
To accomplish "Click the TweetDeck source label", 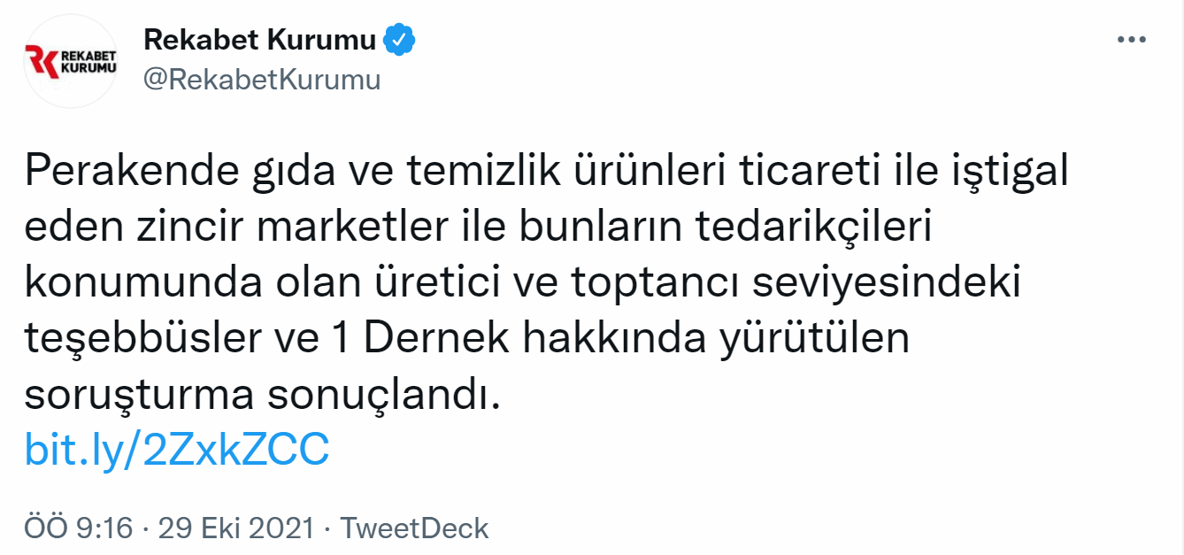I will pos(415,528).
